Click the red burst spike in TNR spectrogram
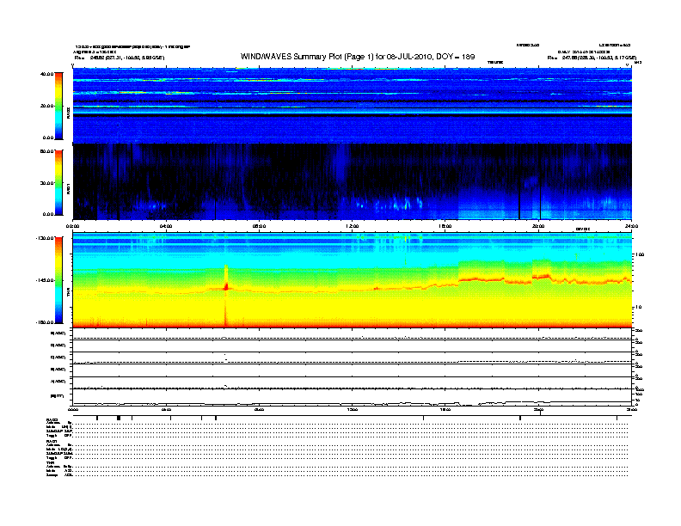The image size is (681, 526). click(225, 295)
